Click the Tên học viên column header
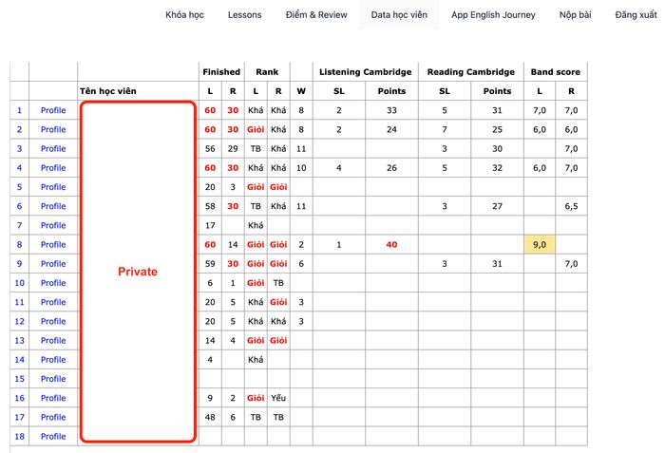This screenshot has height=453, width=665. [109, 91]
